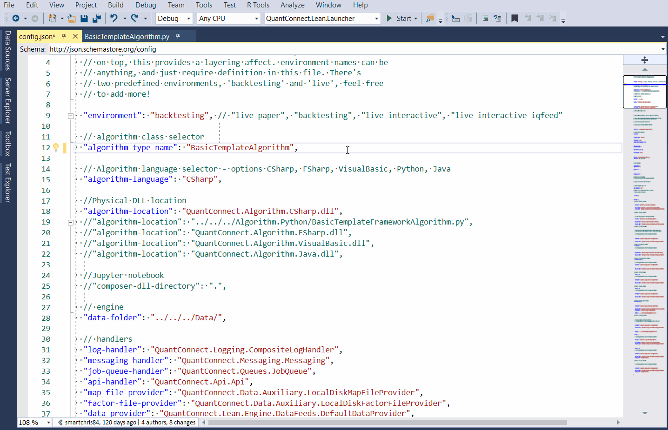Open the Server Explorer side panel tab
Image resolution: width=668 pixels, height=430 pixels.
click(8, 101)
